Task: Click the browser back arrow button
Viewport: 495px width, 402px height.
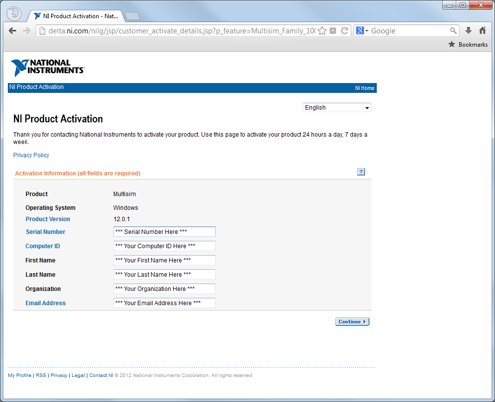Action: click(13, 31)
